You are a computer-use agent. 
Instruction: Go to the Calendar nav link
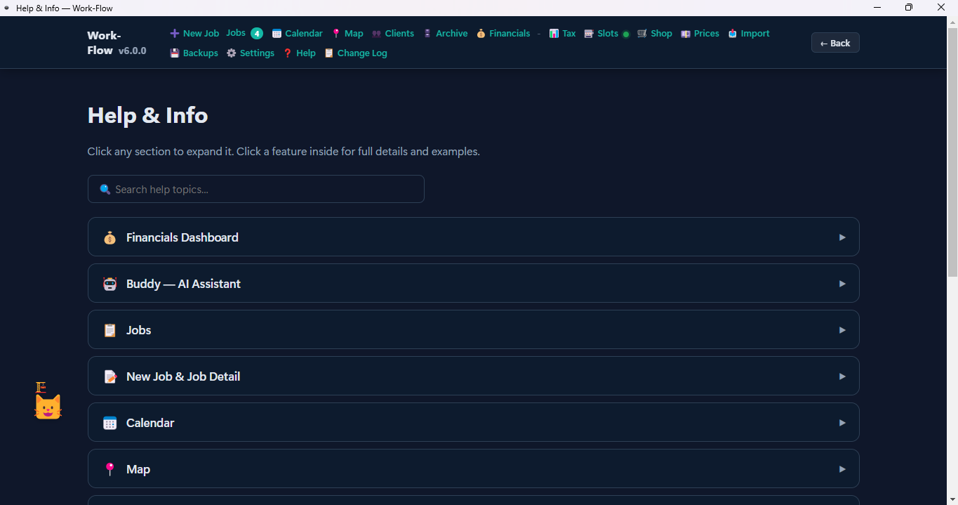coord(298,33)
